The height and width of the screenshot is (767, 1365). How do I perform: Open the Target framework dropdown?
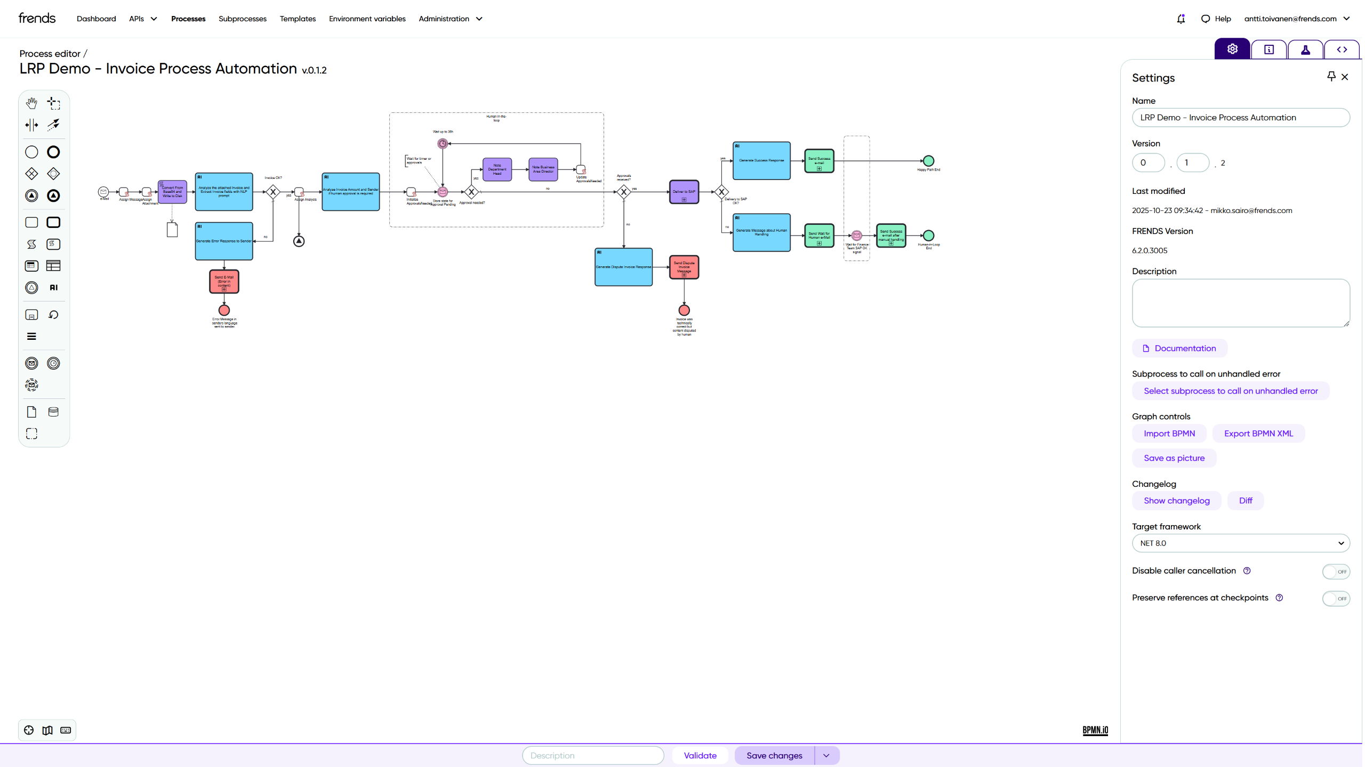pyautogui.click(x=1240, y=543)
